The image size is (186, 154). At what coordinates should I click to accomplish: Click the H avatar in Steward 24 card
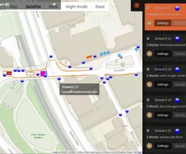click(x=149, y=115)
